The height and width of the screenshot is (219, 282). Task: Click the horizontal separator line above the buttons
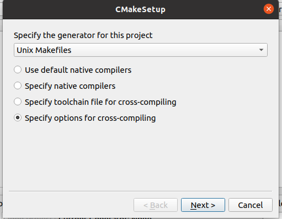[x=141, y=191]
